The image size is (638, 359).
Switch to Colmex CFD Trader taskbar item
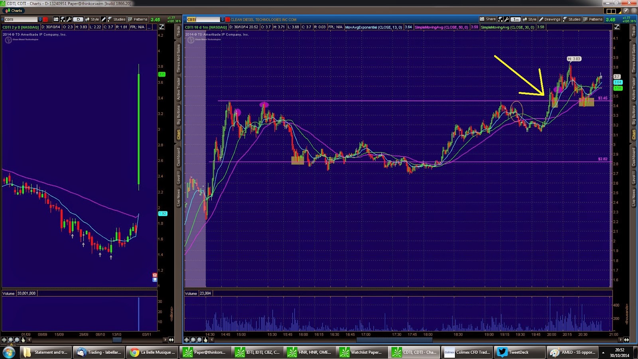click(x=467, y=352)
